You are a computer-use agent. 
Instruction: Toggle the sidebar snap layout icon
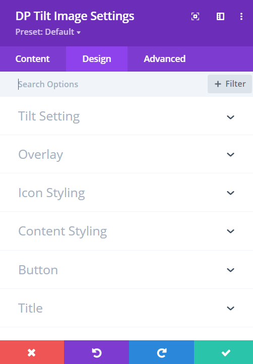click(x=220, y=17)
